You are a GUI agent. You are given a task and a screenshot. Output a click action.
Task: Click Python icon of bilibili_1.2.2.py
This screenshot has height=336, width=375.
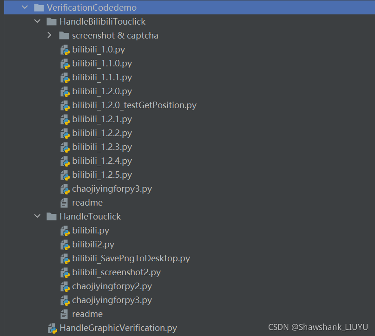pos(65,134)
